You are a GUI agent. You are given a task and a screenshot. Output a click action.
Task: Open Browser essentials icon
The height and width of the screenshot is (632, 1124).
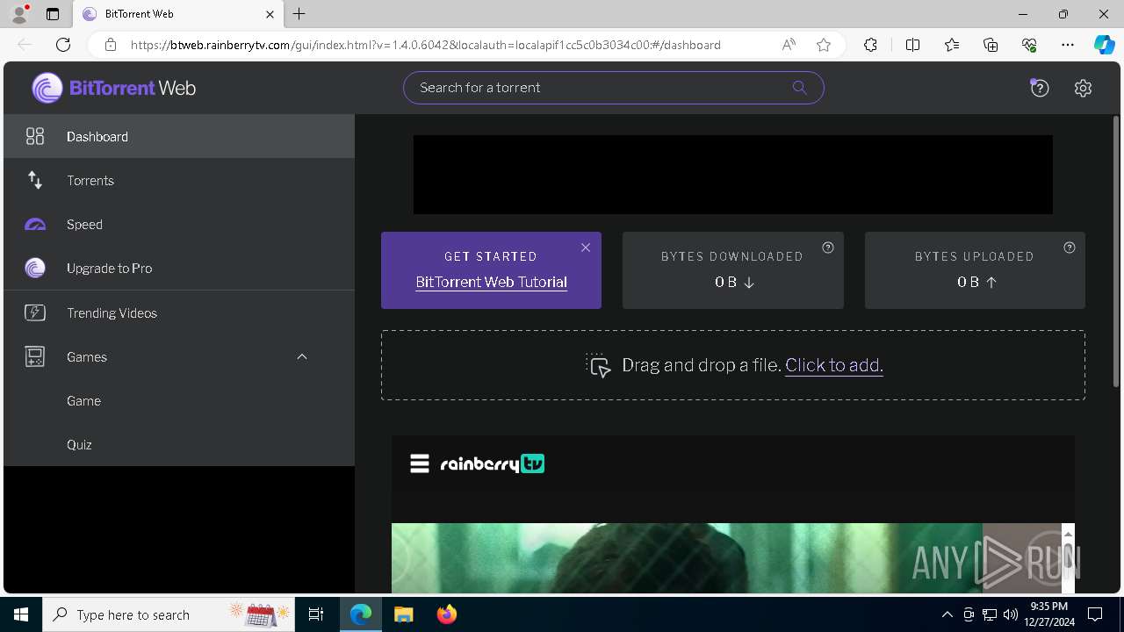(x=1029, y=45)
